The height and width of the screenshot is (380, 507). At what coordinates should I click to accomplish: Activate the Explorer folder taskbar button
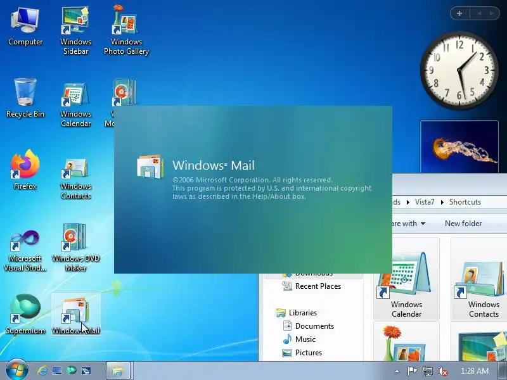[118, 370]
